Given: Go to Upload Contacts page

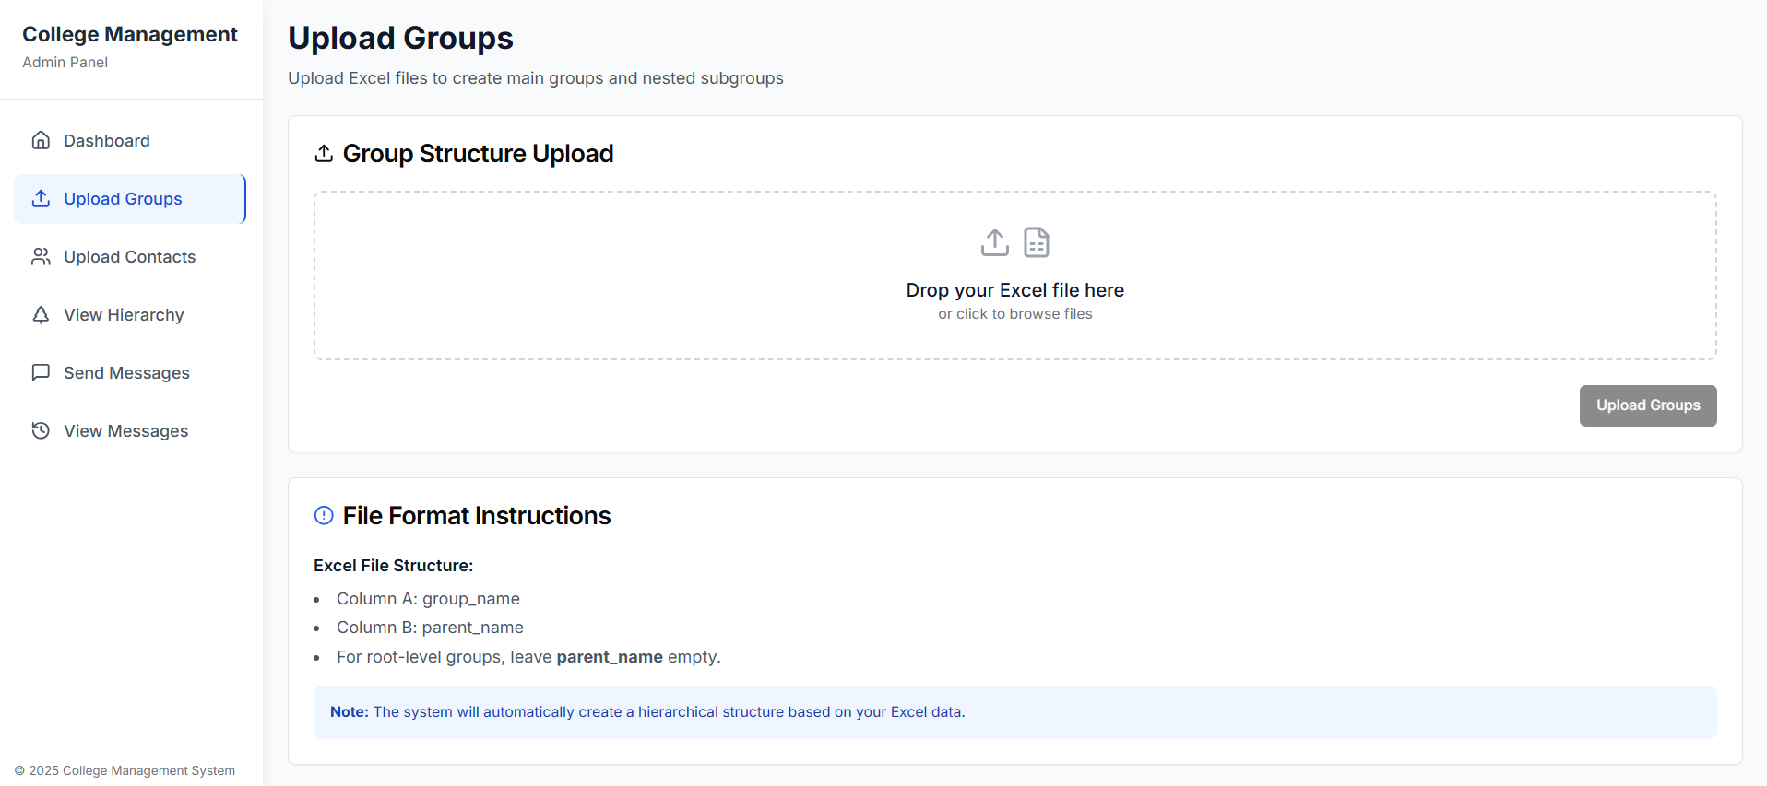Looking at the screenshot, I should (x=130, y=256).
